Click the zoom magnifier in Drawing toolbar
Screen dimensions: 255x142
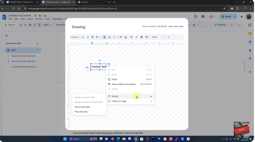97,37
